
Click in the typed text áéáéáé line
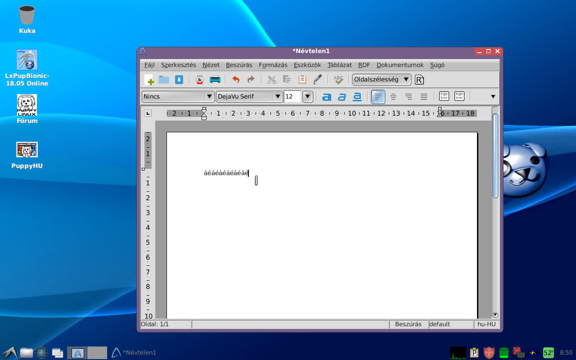pos(226,173)
